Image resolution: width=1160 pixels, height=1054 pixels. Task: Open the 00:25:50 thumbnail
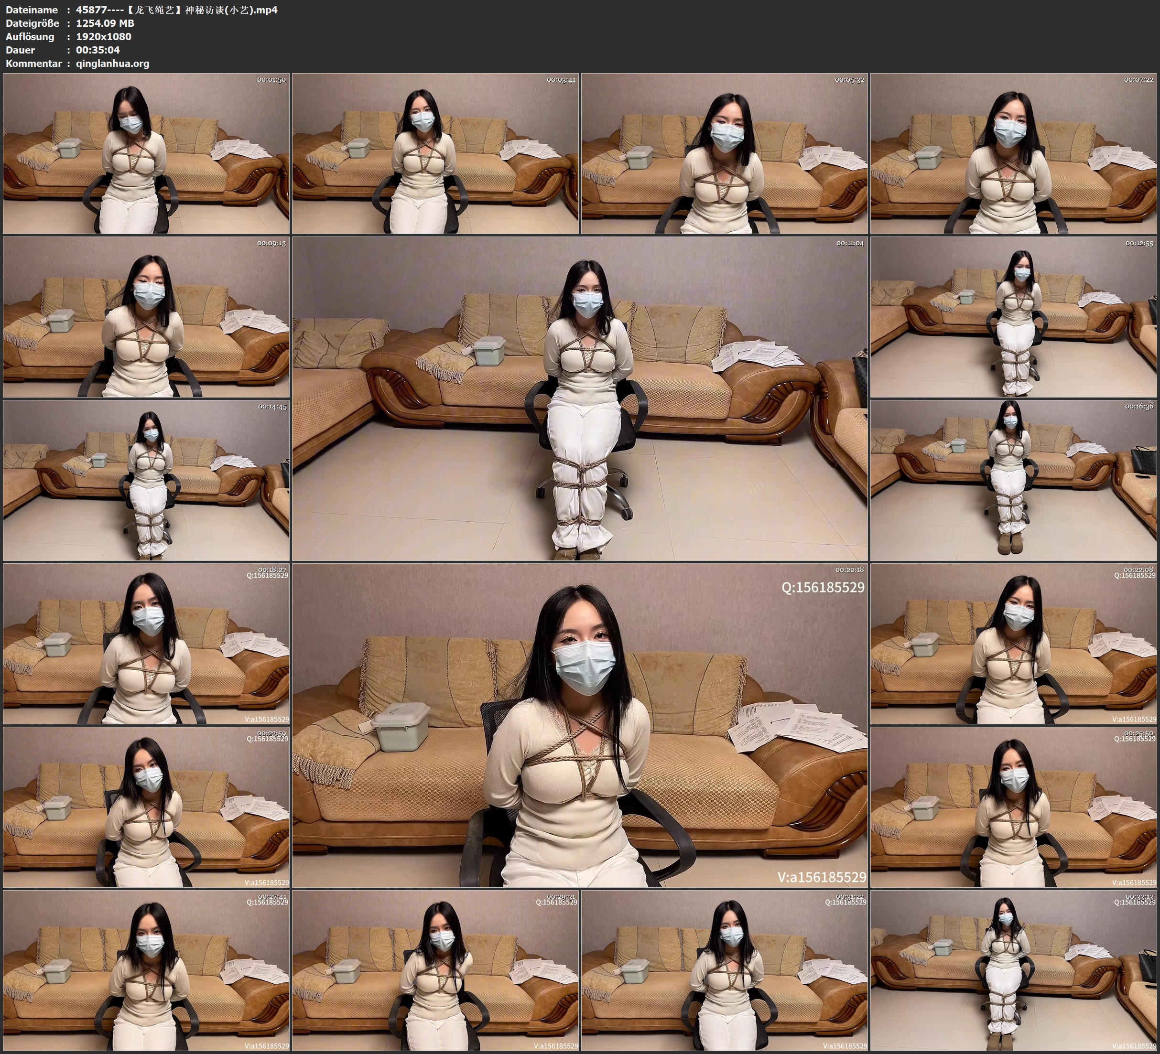coord(1014,807)
